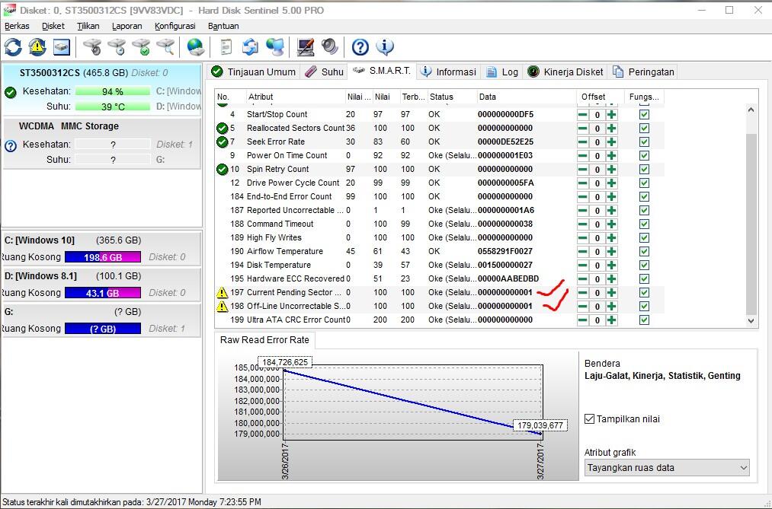
Task: Toggle function checkbox for Spin Retry Count
Action: pos(644,170)
